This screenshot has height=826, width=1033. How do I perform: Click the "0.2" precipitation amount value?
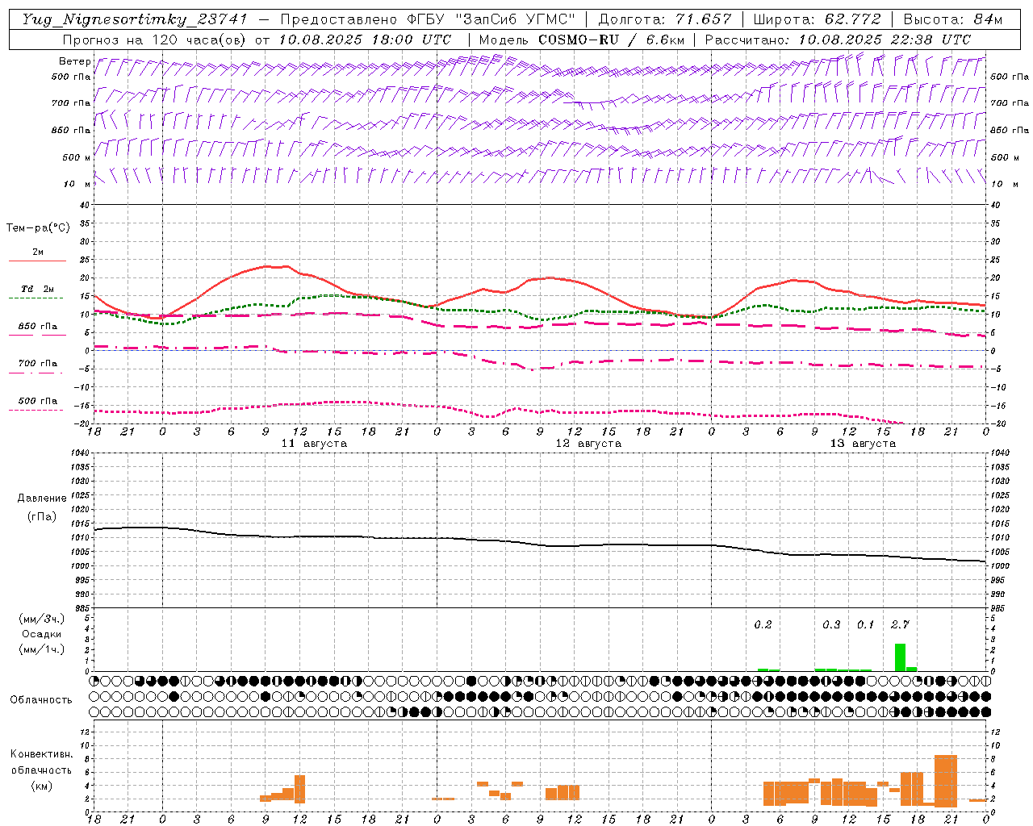[x=763, y=624]
